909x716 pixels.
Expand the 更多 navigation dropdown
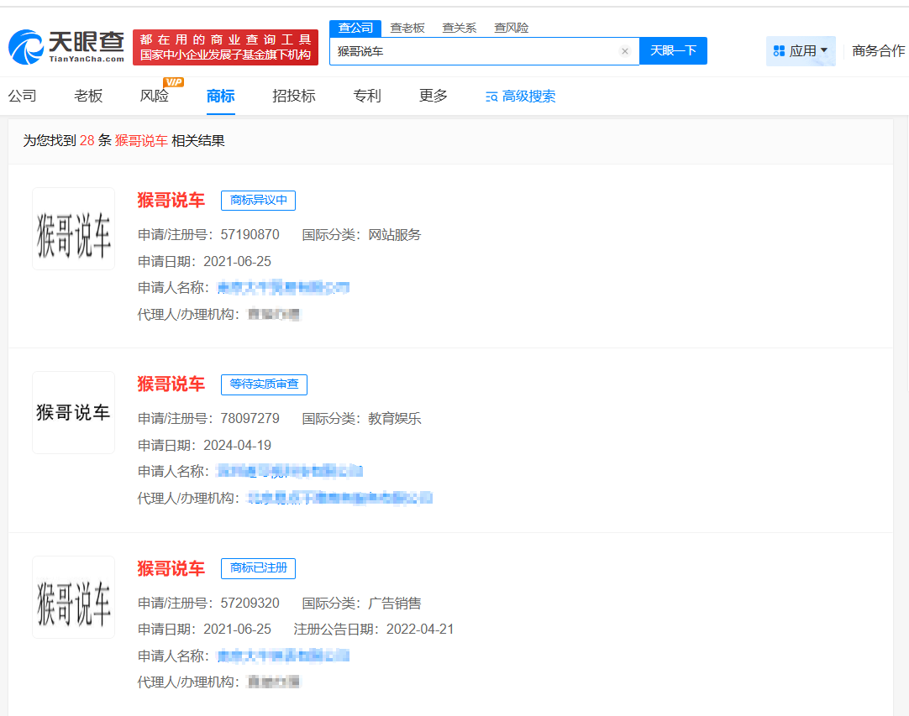[432, 96]
